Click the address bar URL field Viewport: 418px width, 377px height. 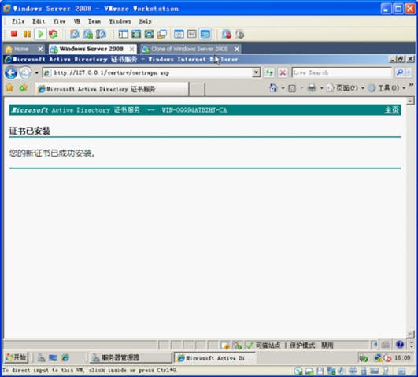(147, 72)
